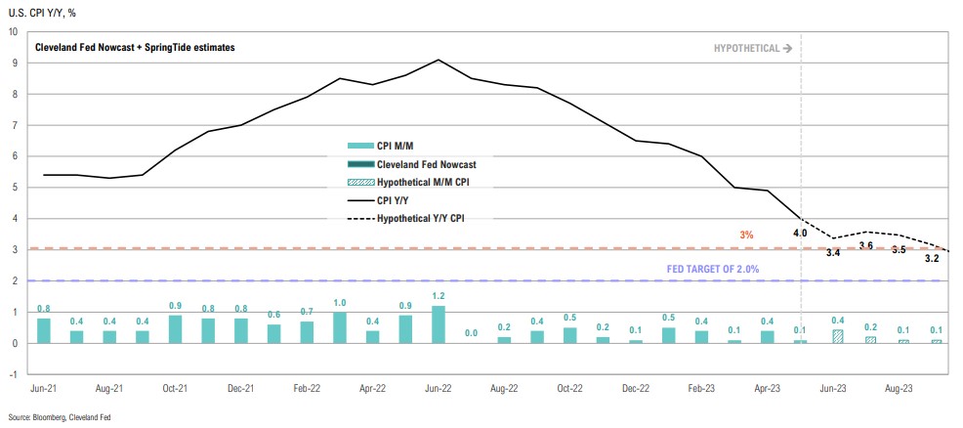Select the Jun-22 x-axis label

point(438,388)
